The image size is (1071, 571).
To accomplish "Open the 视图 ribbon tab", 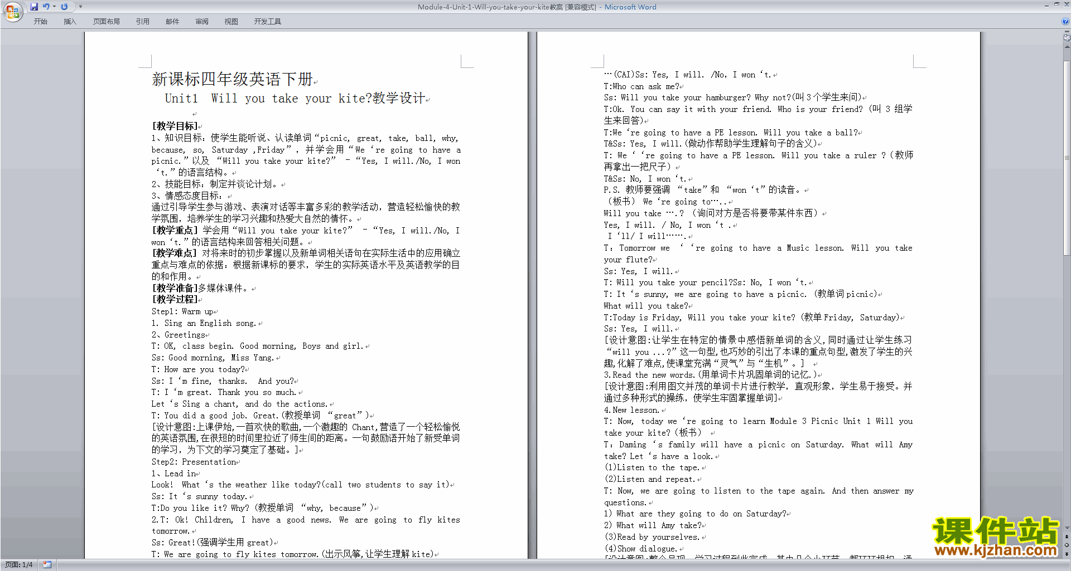I will point(231,22).
